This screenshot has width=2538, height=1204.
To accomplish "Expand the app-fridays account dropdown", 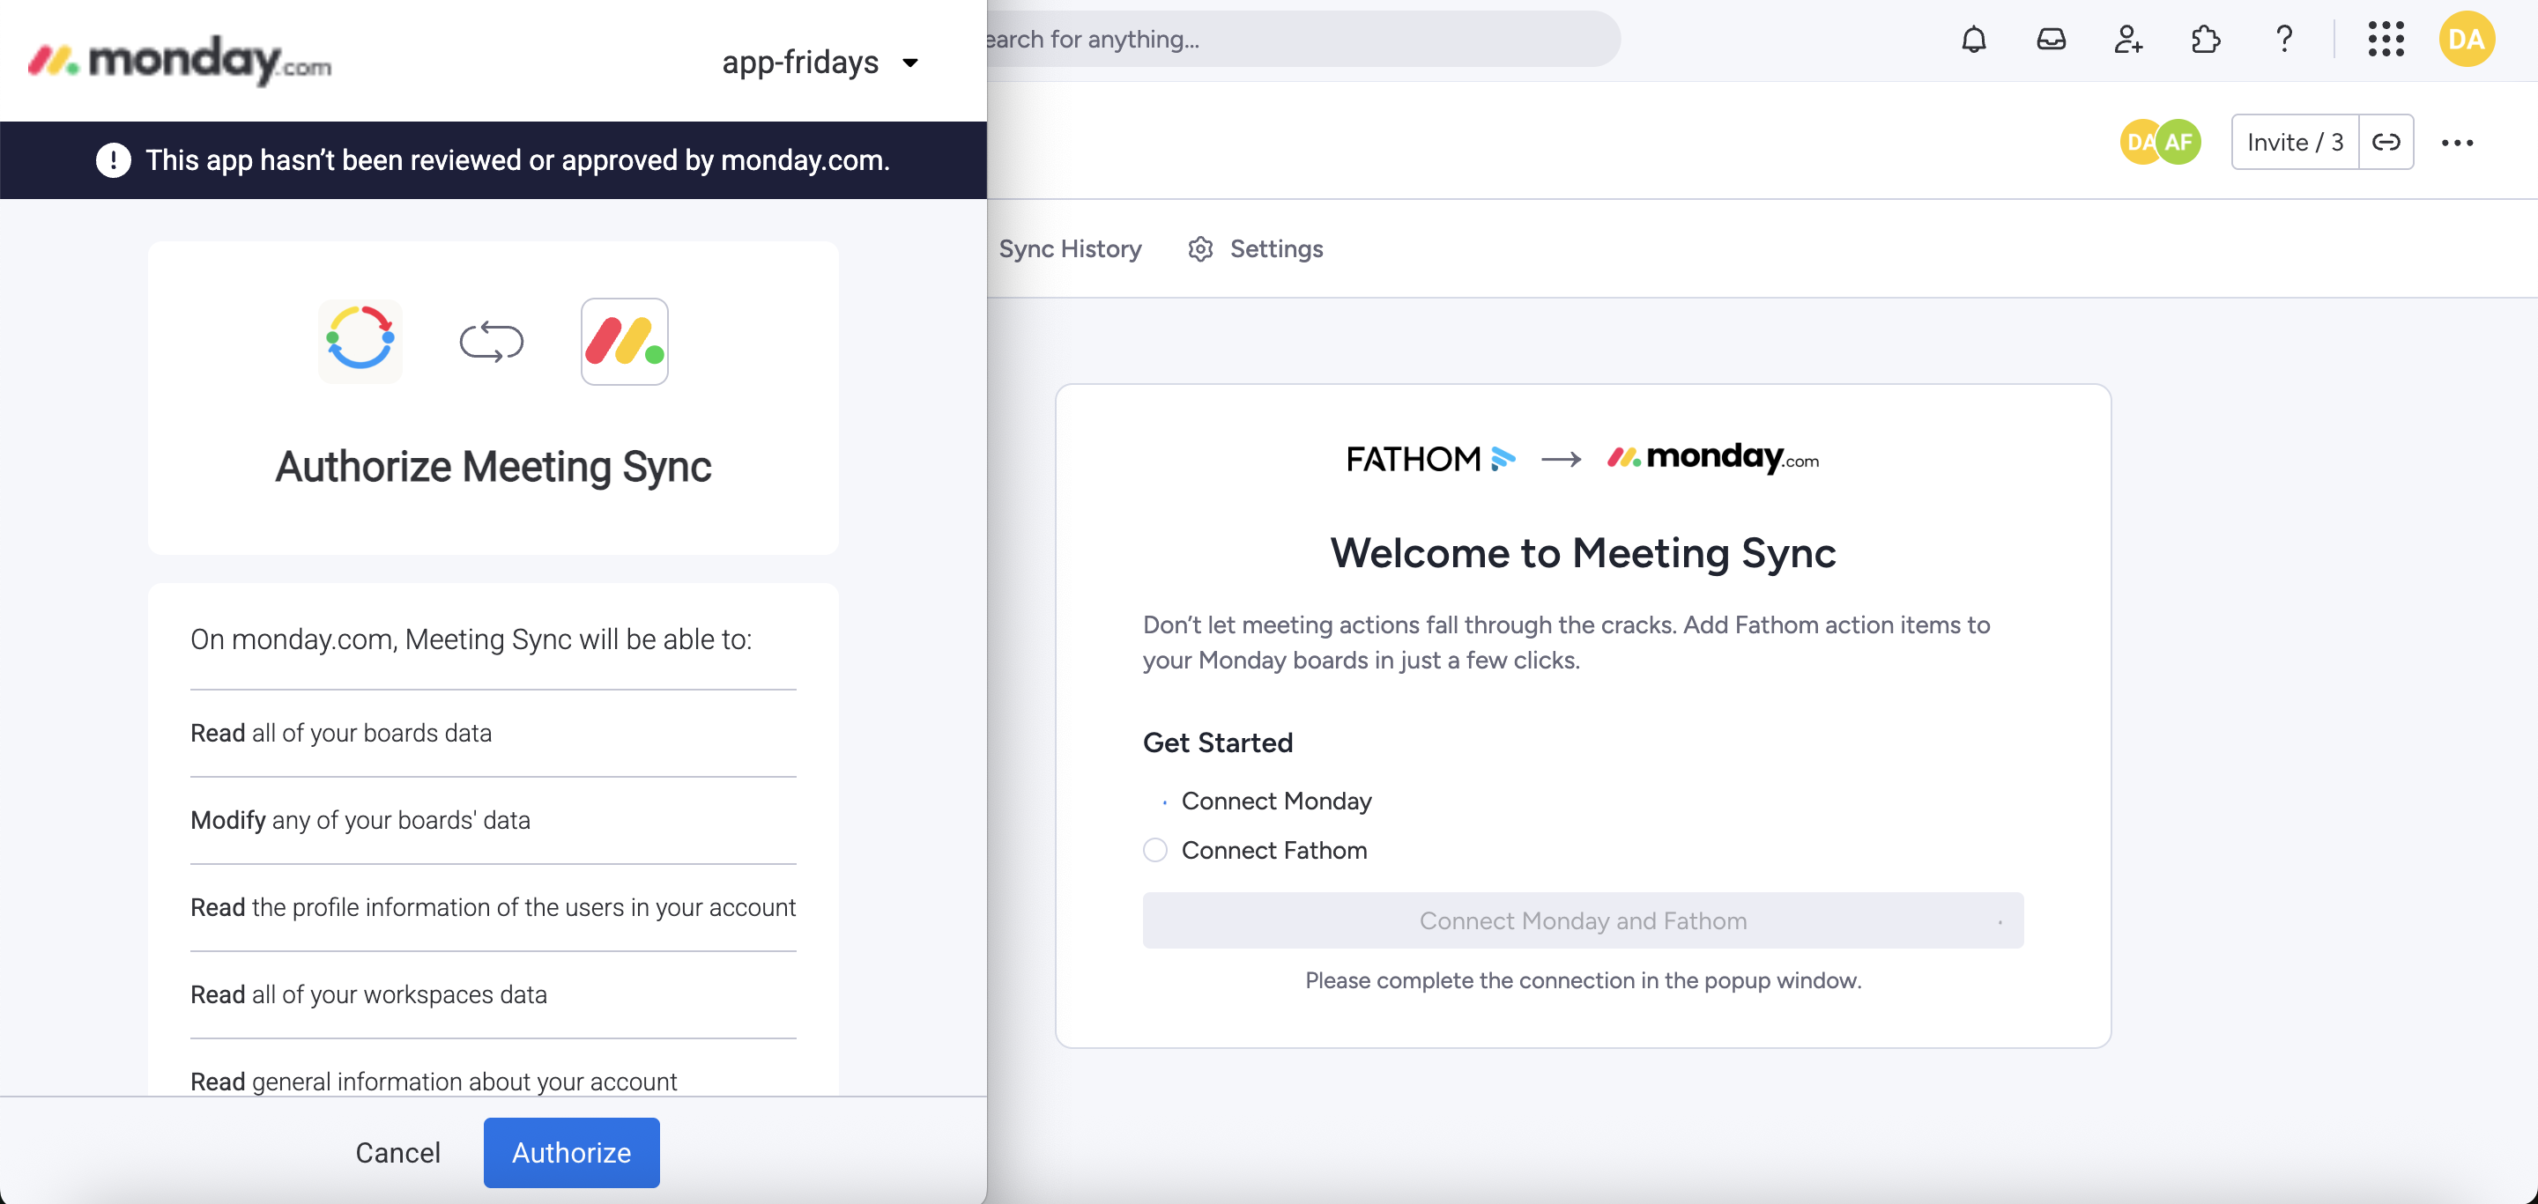I will (820, 62).
